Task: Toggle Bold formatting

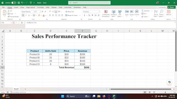Action: click(23, 15)
